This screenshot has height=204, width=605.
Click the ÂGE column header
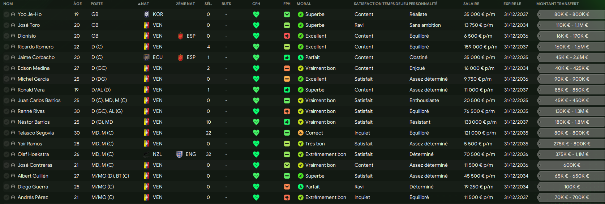[x=77, y=4]
